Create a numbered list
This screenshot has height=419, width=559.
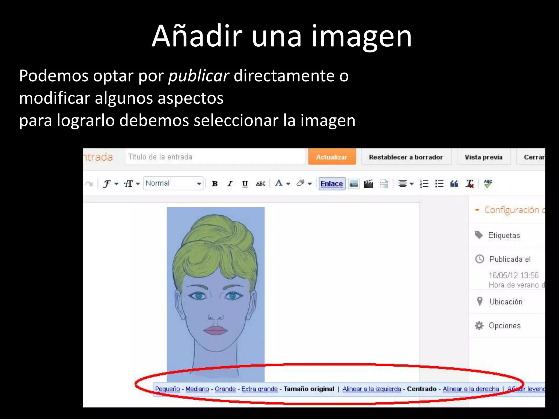point(424,184)
